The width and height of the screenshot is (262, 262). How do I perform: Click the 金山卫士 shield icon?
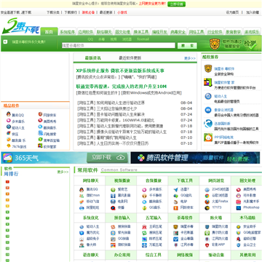click(x=239, y=245)
